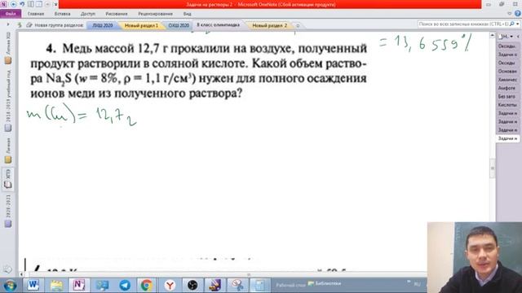The width and height of the screenshot is (522, 293).
Task: Click the Windows Start button
Action: [10, 286]
